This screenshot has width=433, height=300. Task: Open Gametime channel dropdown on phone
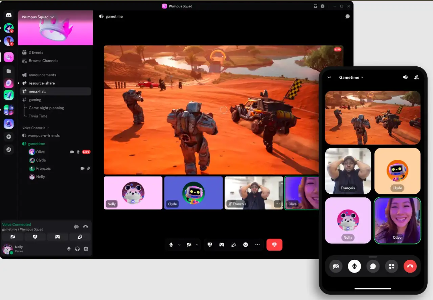point(351,77)
